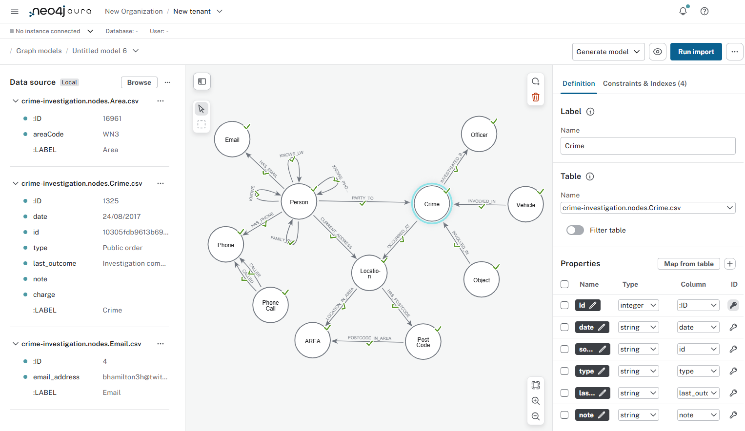Open options for the Email.csv file
745x431 pixels.
161,344
